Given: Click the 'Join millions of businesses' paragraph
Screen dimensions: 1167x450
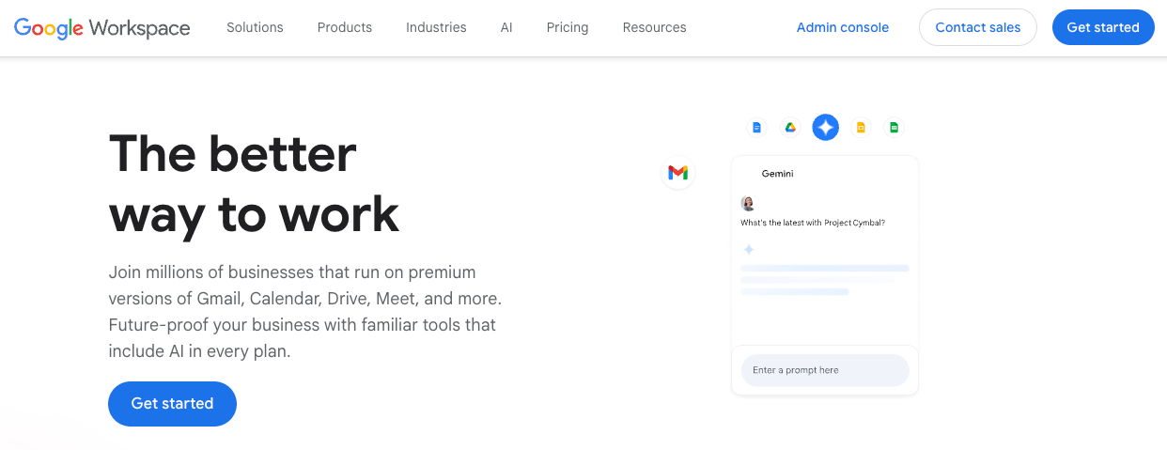Looking at the screenshot, I should tap(305, 312).
